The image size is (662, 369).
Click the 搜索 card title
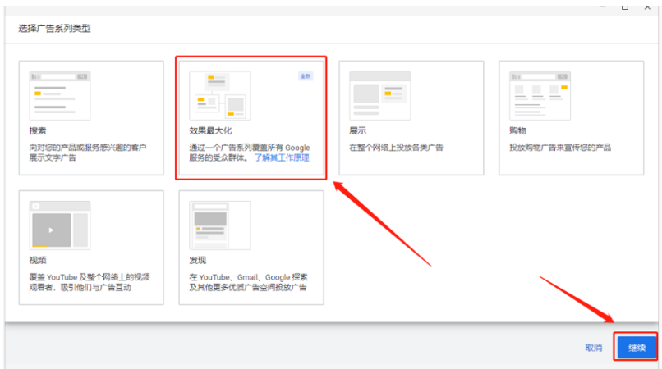[x=38, y=130]
